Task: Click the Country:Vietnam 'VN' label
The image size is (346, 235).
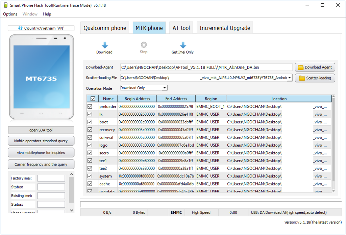Action: coord(44,28)
